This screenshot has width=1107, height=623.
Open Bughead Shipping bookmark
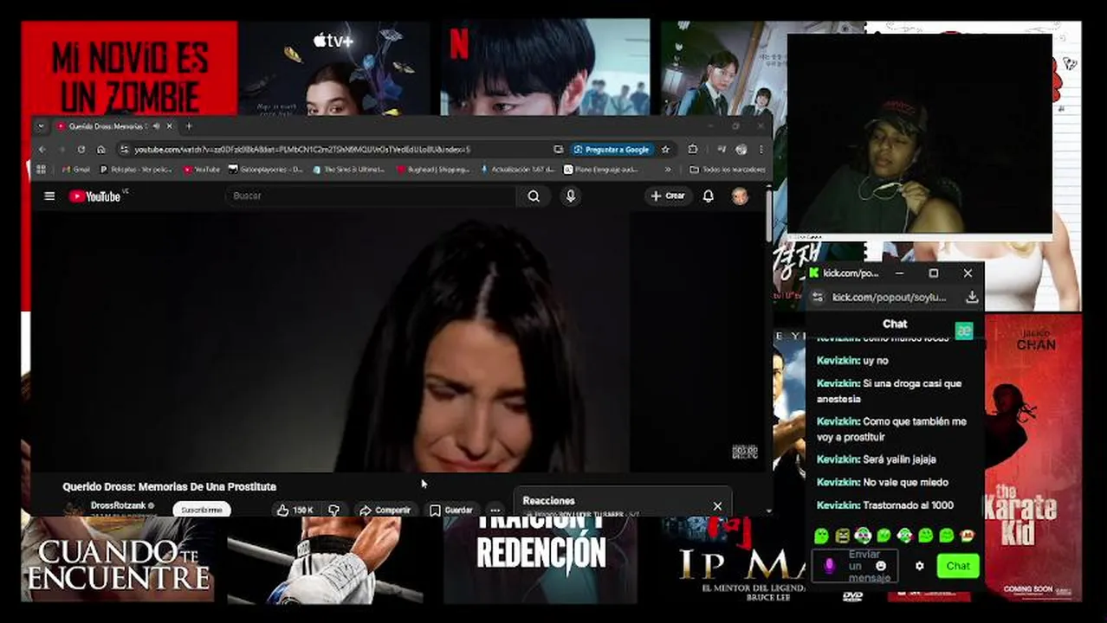434,170
